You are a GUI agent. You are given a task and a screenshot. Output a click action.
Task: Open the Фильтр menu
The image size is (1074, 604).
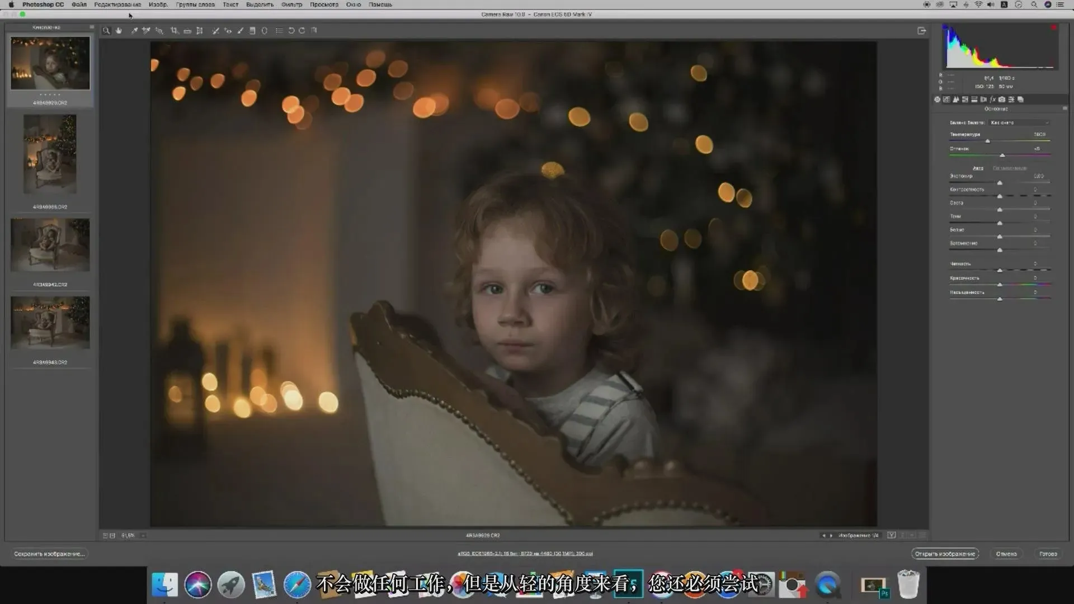291,4
